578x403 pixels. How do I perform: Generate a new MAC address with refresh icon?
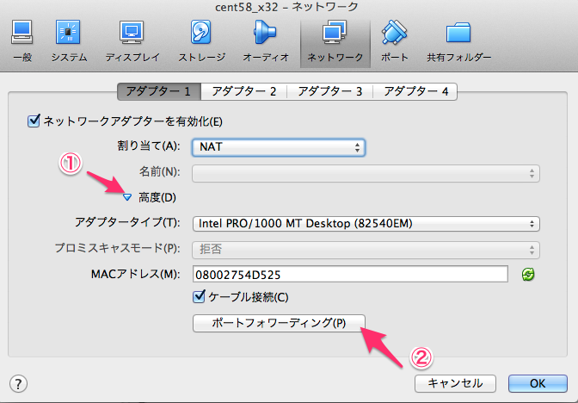point(528,274)
